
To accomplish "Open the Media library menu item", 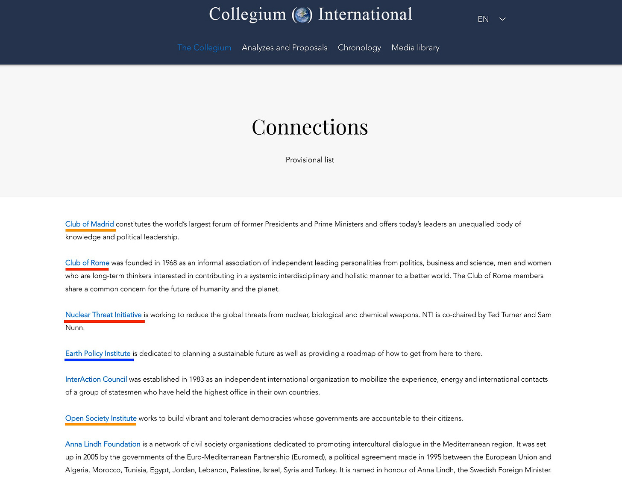I will 416,47.
